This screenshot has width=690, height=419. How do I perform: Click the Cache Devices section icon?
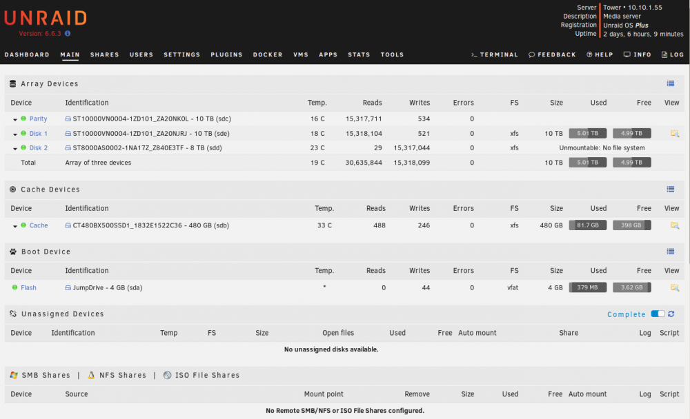click(x=12, y=190)
